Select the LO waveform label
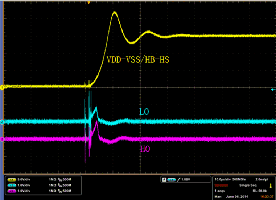Image resolution: width=276 pixels, height=200 pixels. point(145,112)
